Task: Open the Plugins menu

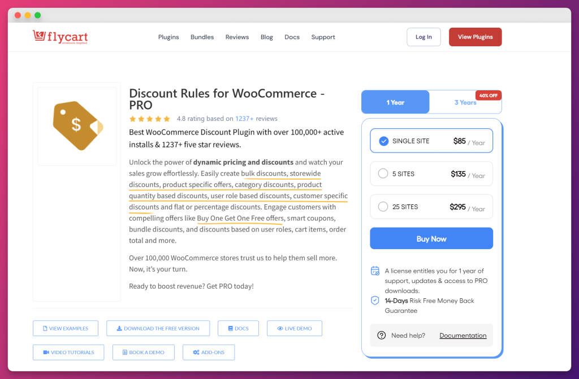Action: (168, 37)
